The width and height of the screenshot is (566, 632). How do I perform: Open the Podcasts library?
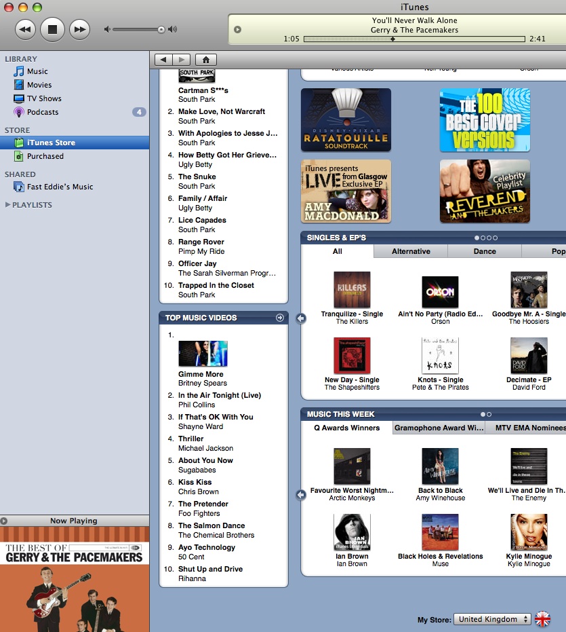43,113
